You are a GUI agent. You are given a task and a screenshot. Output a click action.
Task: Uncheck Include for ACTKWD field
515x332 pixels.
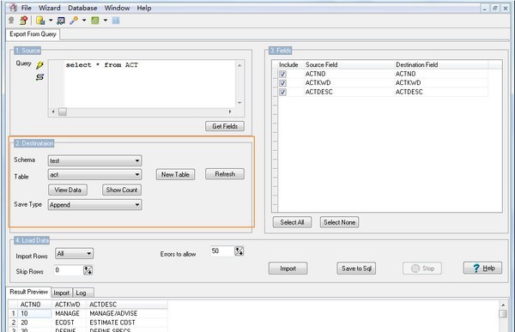pyautogui.click(x=282, y=82)
